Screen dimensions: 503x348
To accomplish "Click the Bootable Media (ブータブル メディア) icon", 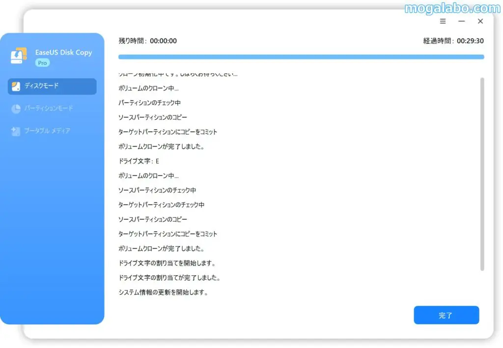I will pos(16,131).
